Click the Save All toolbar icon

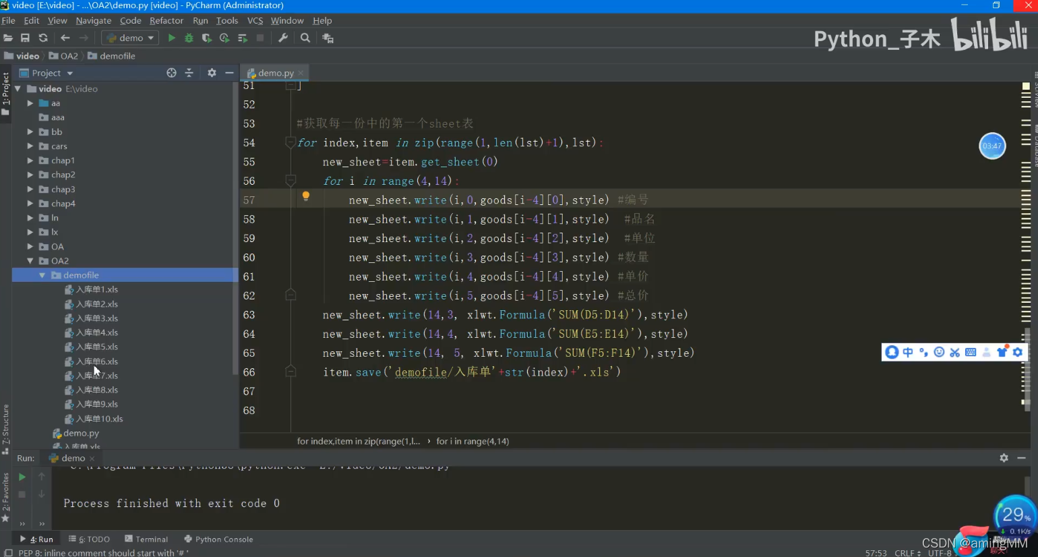tap(25, 38)
